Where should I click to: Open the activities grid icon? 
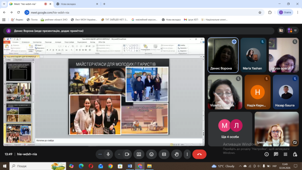(285, 154)
